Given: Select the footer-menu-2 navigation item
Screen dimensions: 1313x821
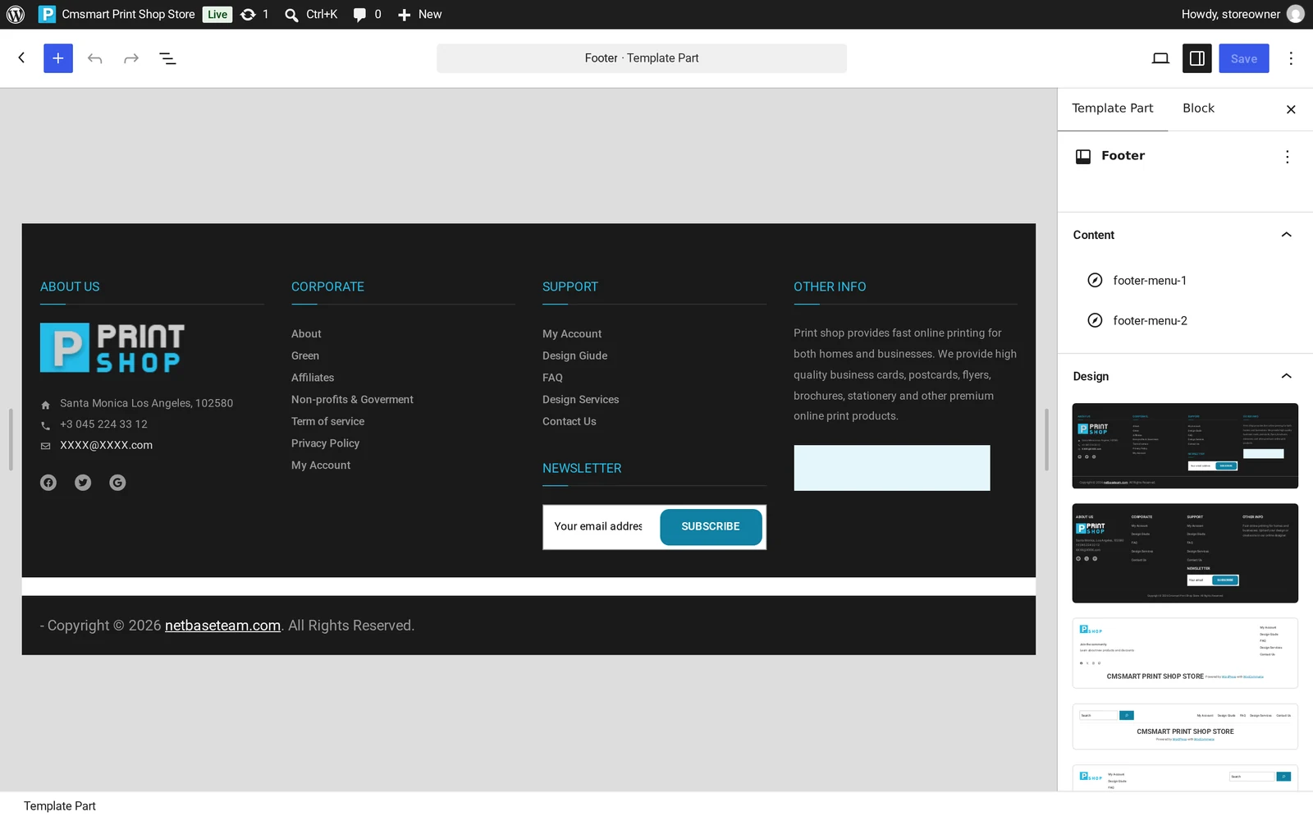Looking at the screenshot, I should pos(1185,321).
